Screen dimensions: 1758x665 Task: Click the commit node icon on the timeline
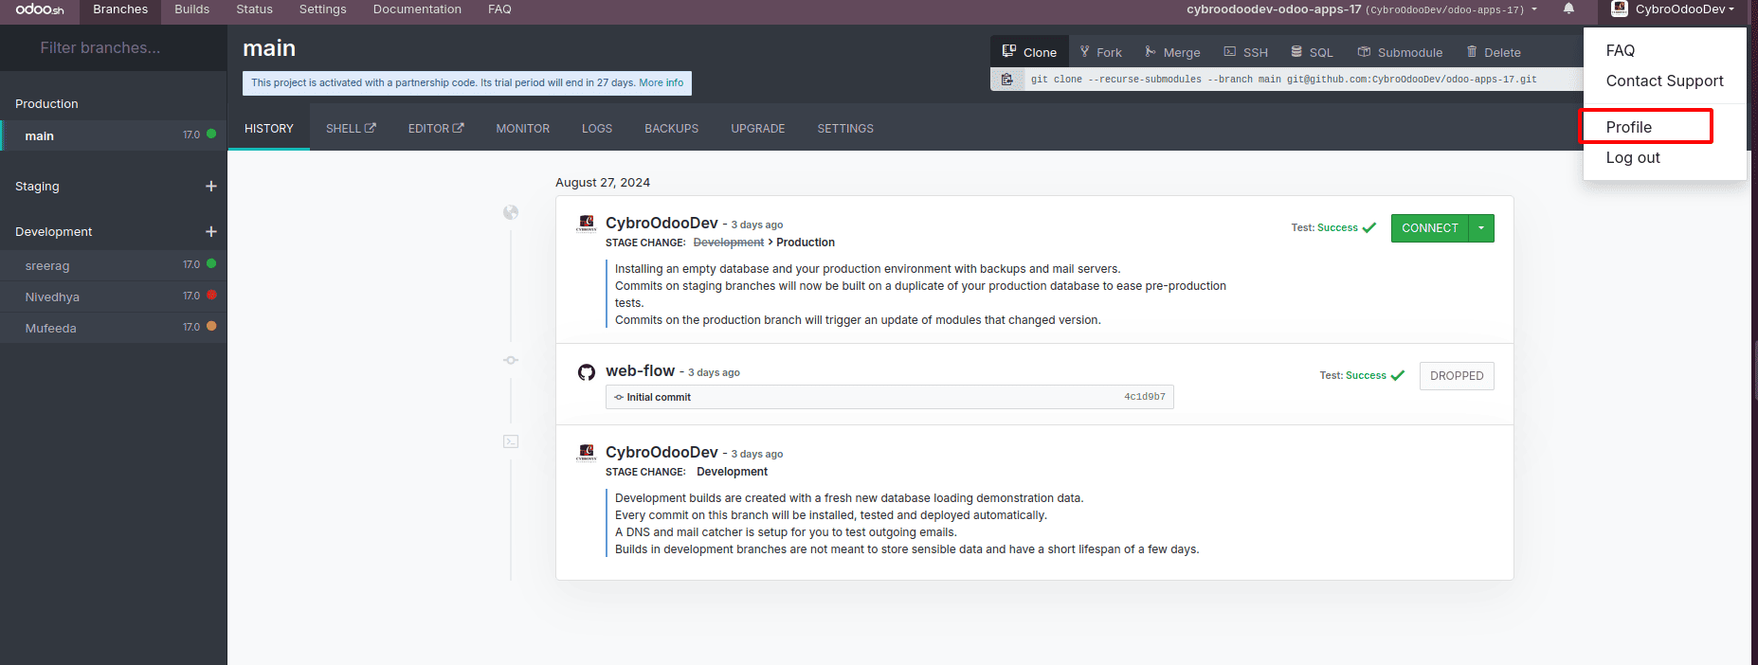click(511, 360)
